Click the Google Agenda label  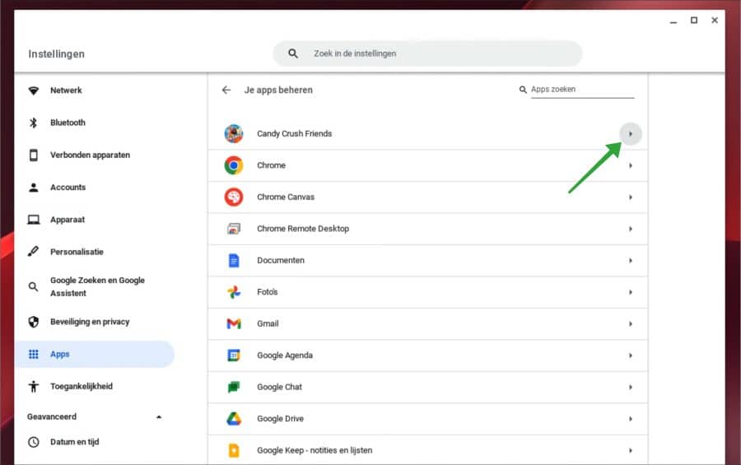click(x=285, y=356)
